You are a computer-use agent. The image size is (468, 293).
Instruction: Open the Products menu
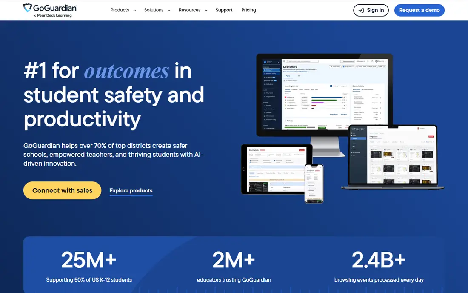pos(123,10)
